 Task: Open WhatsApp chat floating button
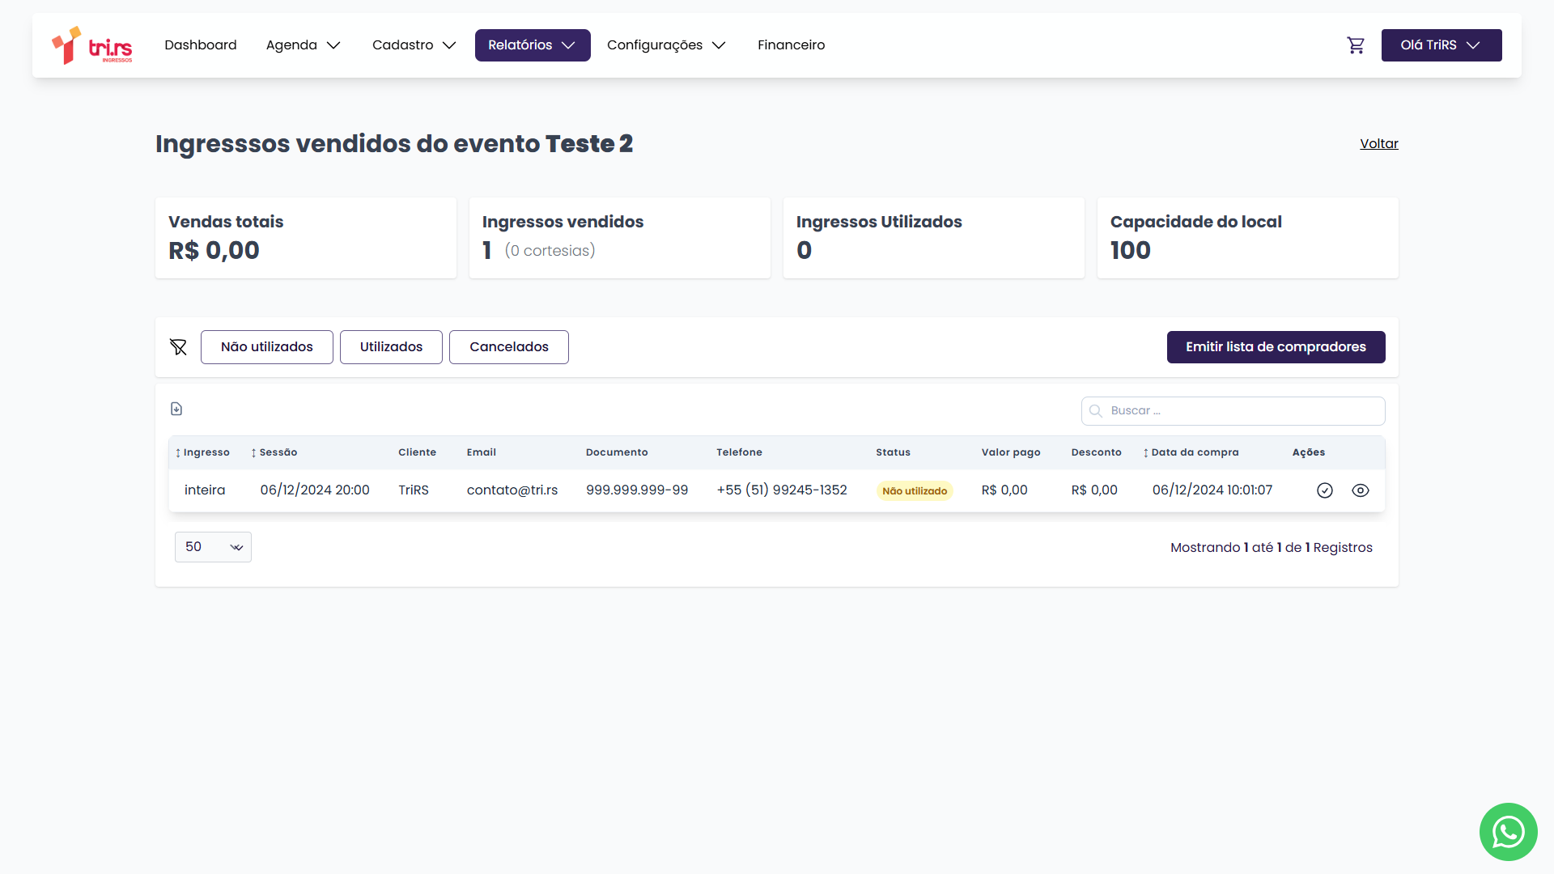1508,832
